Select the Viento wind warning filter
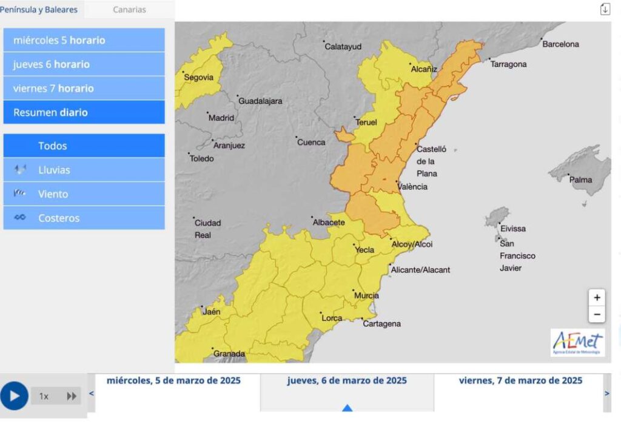 click(x=84, y=194)
